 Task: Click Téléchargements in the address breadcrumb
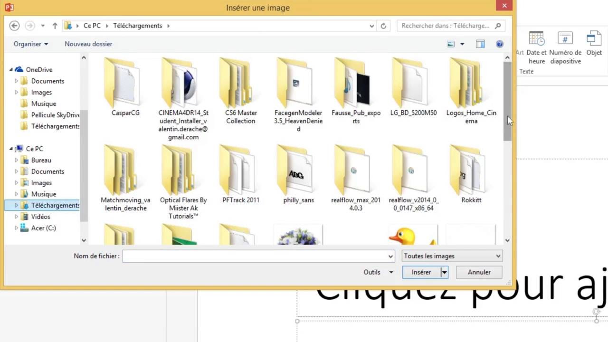[137, 26]
